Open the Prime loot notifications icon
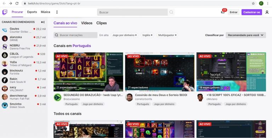This screenshot has height=138, width=272. tap(223, 12)
